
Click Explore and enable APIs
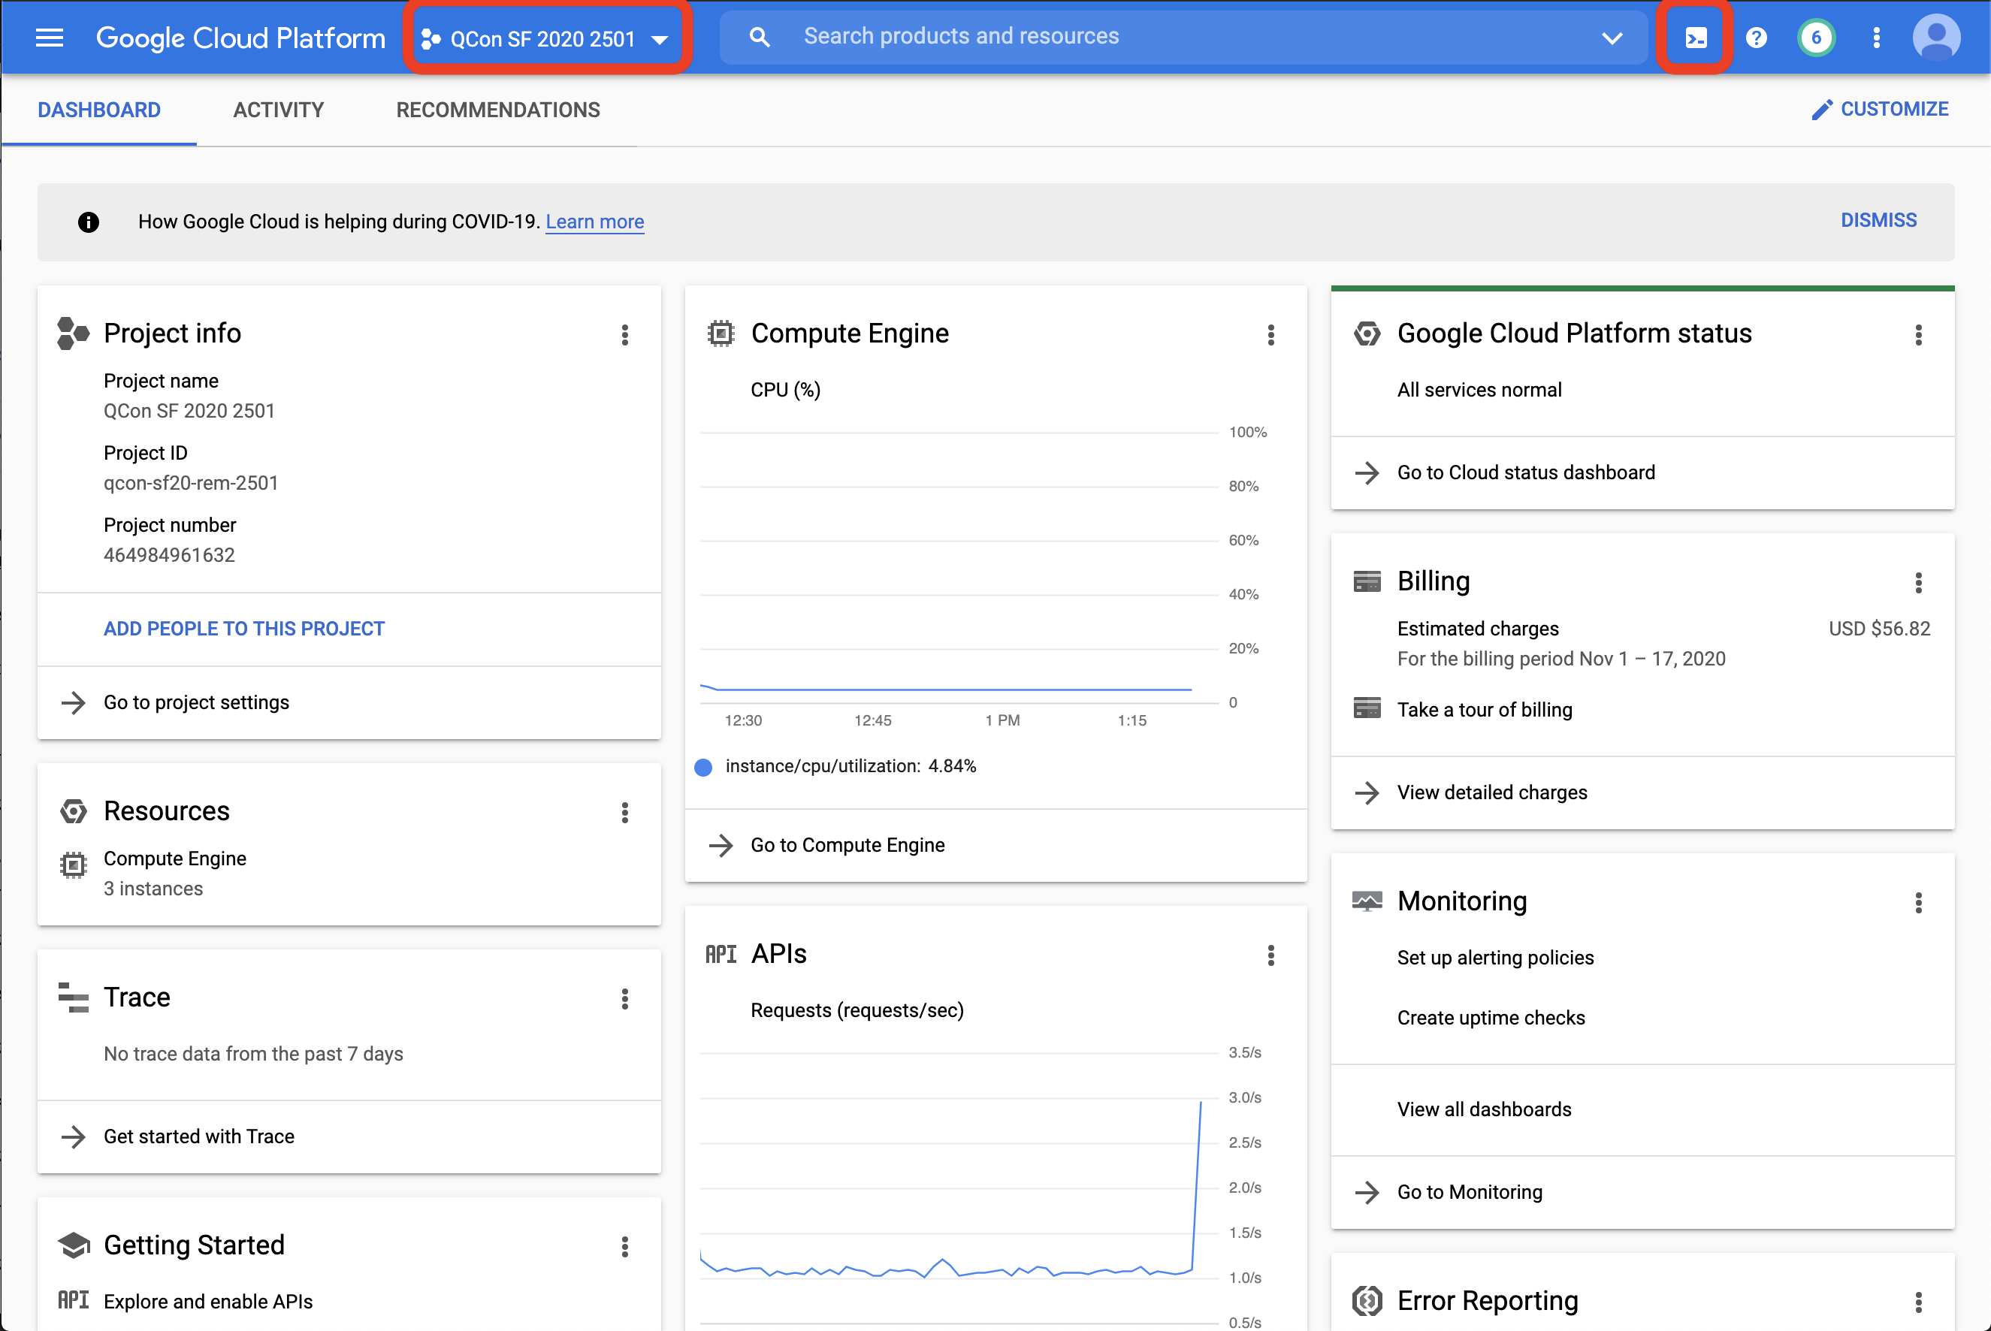(x=208, y=1301)
